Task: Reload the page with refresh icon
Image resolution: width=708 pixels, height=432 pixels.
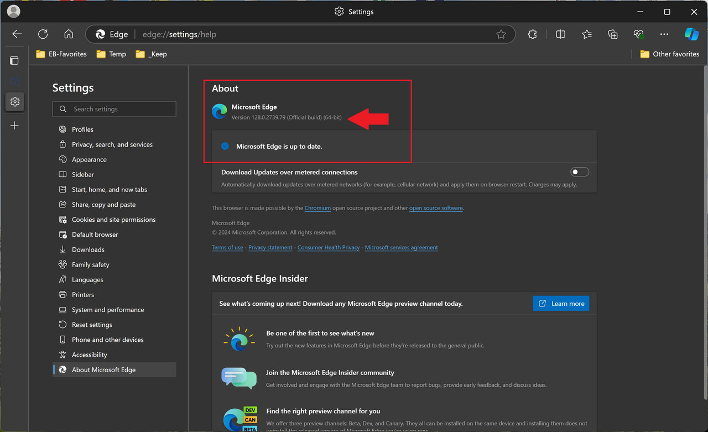Action: pyautogui.click(x=43, y=34)
